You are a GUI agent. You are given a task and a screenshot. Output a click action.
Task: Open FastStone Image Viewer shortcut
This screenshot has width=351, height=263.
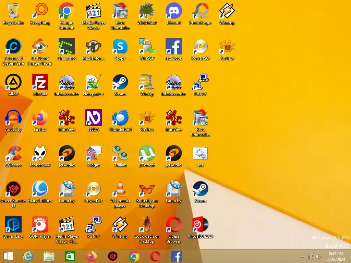(x=40, y=52)
